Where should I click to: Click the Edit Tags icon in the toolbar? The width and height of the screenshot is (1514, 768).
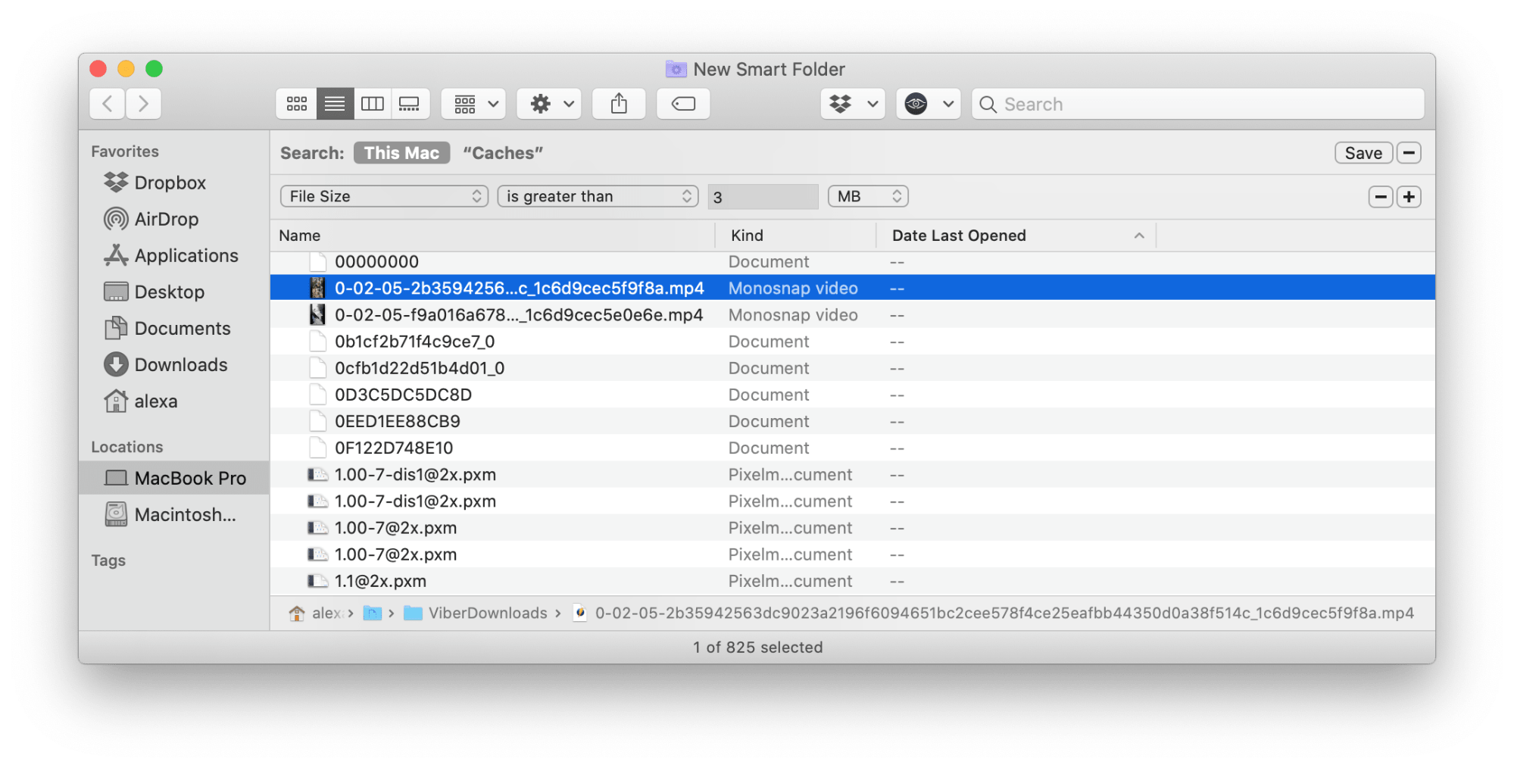(x=682, y=103)
